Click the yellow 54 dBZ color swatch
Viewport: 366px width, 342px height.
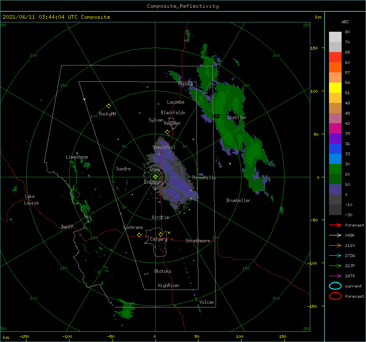[335, 87]
